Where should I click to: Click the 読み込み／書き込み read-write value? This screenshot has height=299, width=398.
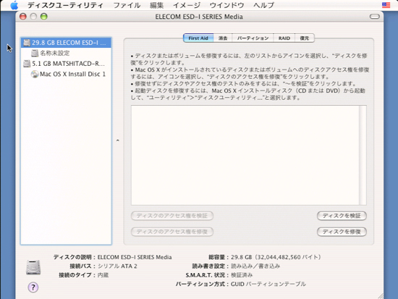[255, 266]
